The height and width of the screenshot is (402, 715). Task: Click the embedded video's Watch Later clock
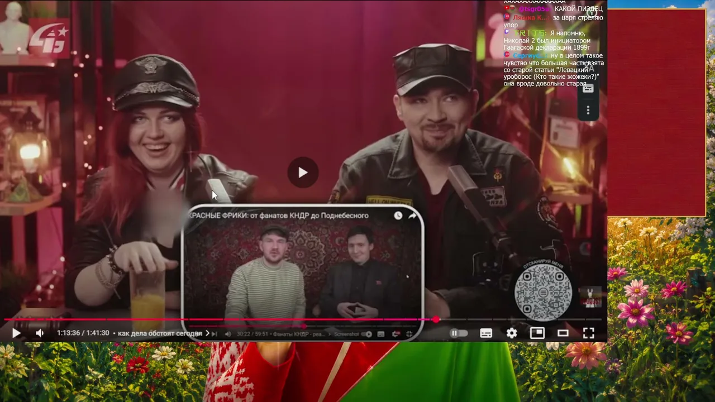tap(398, 216)
